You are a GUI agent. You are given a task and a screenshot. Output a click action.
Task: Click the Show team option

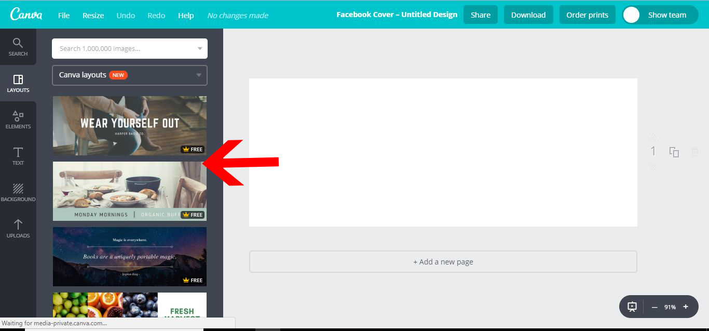667,15
